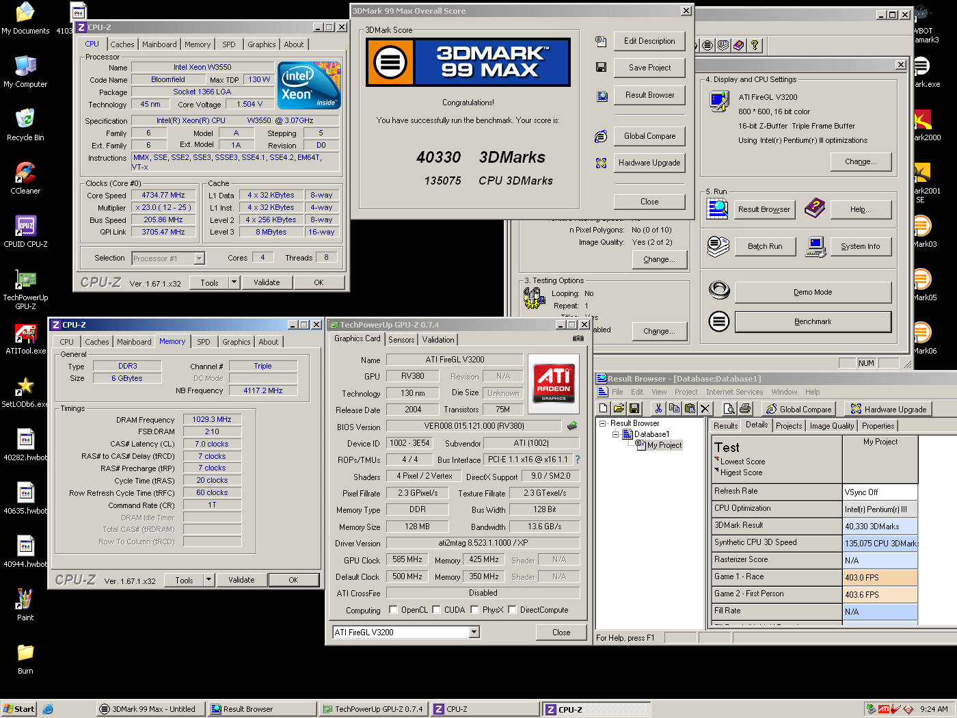Screen dimensions: 957x718
Task: Click the new document icon in Result Browser toolbar
Action: [x=603, y=408]
